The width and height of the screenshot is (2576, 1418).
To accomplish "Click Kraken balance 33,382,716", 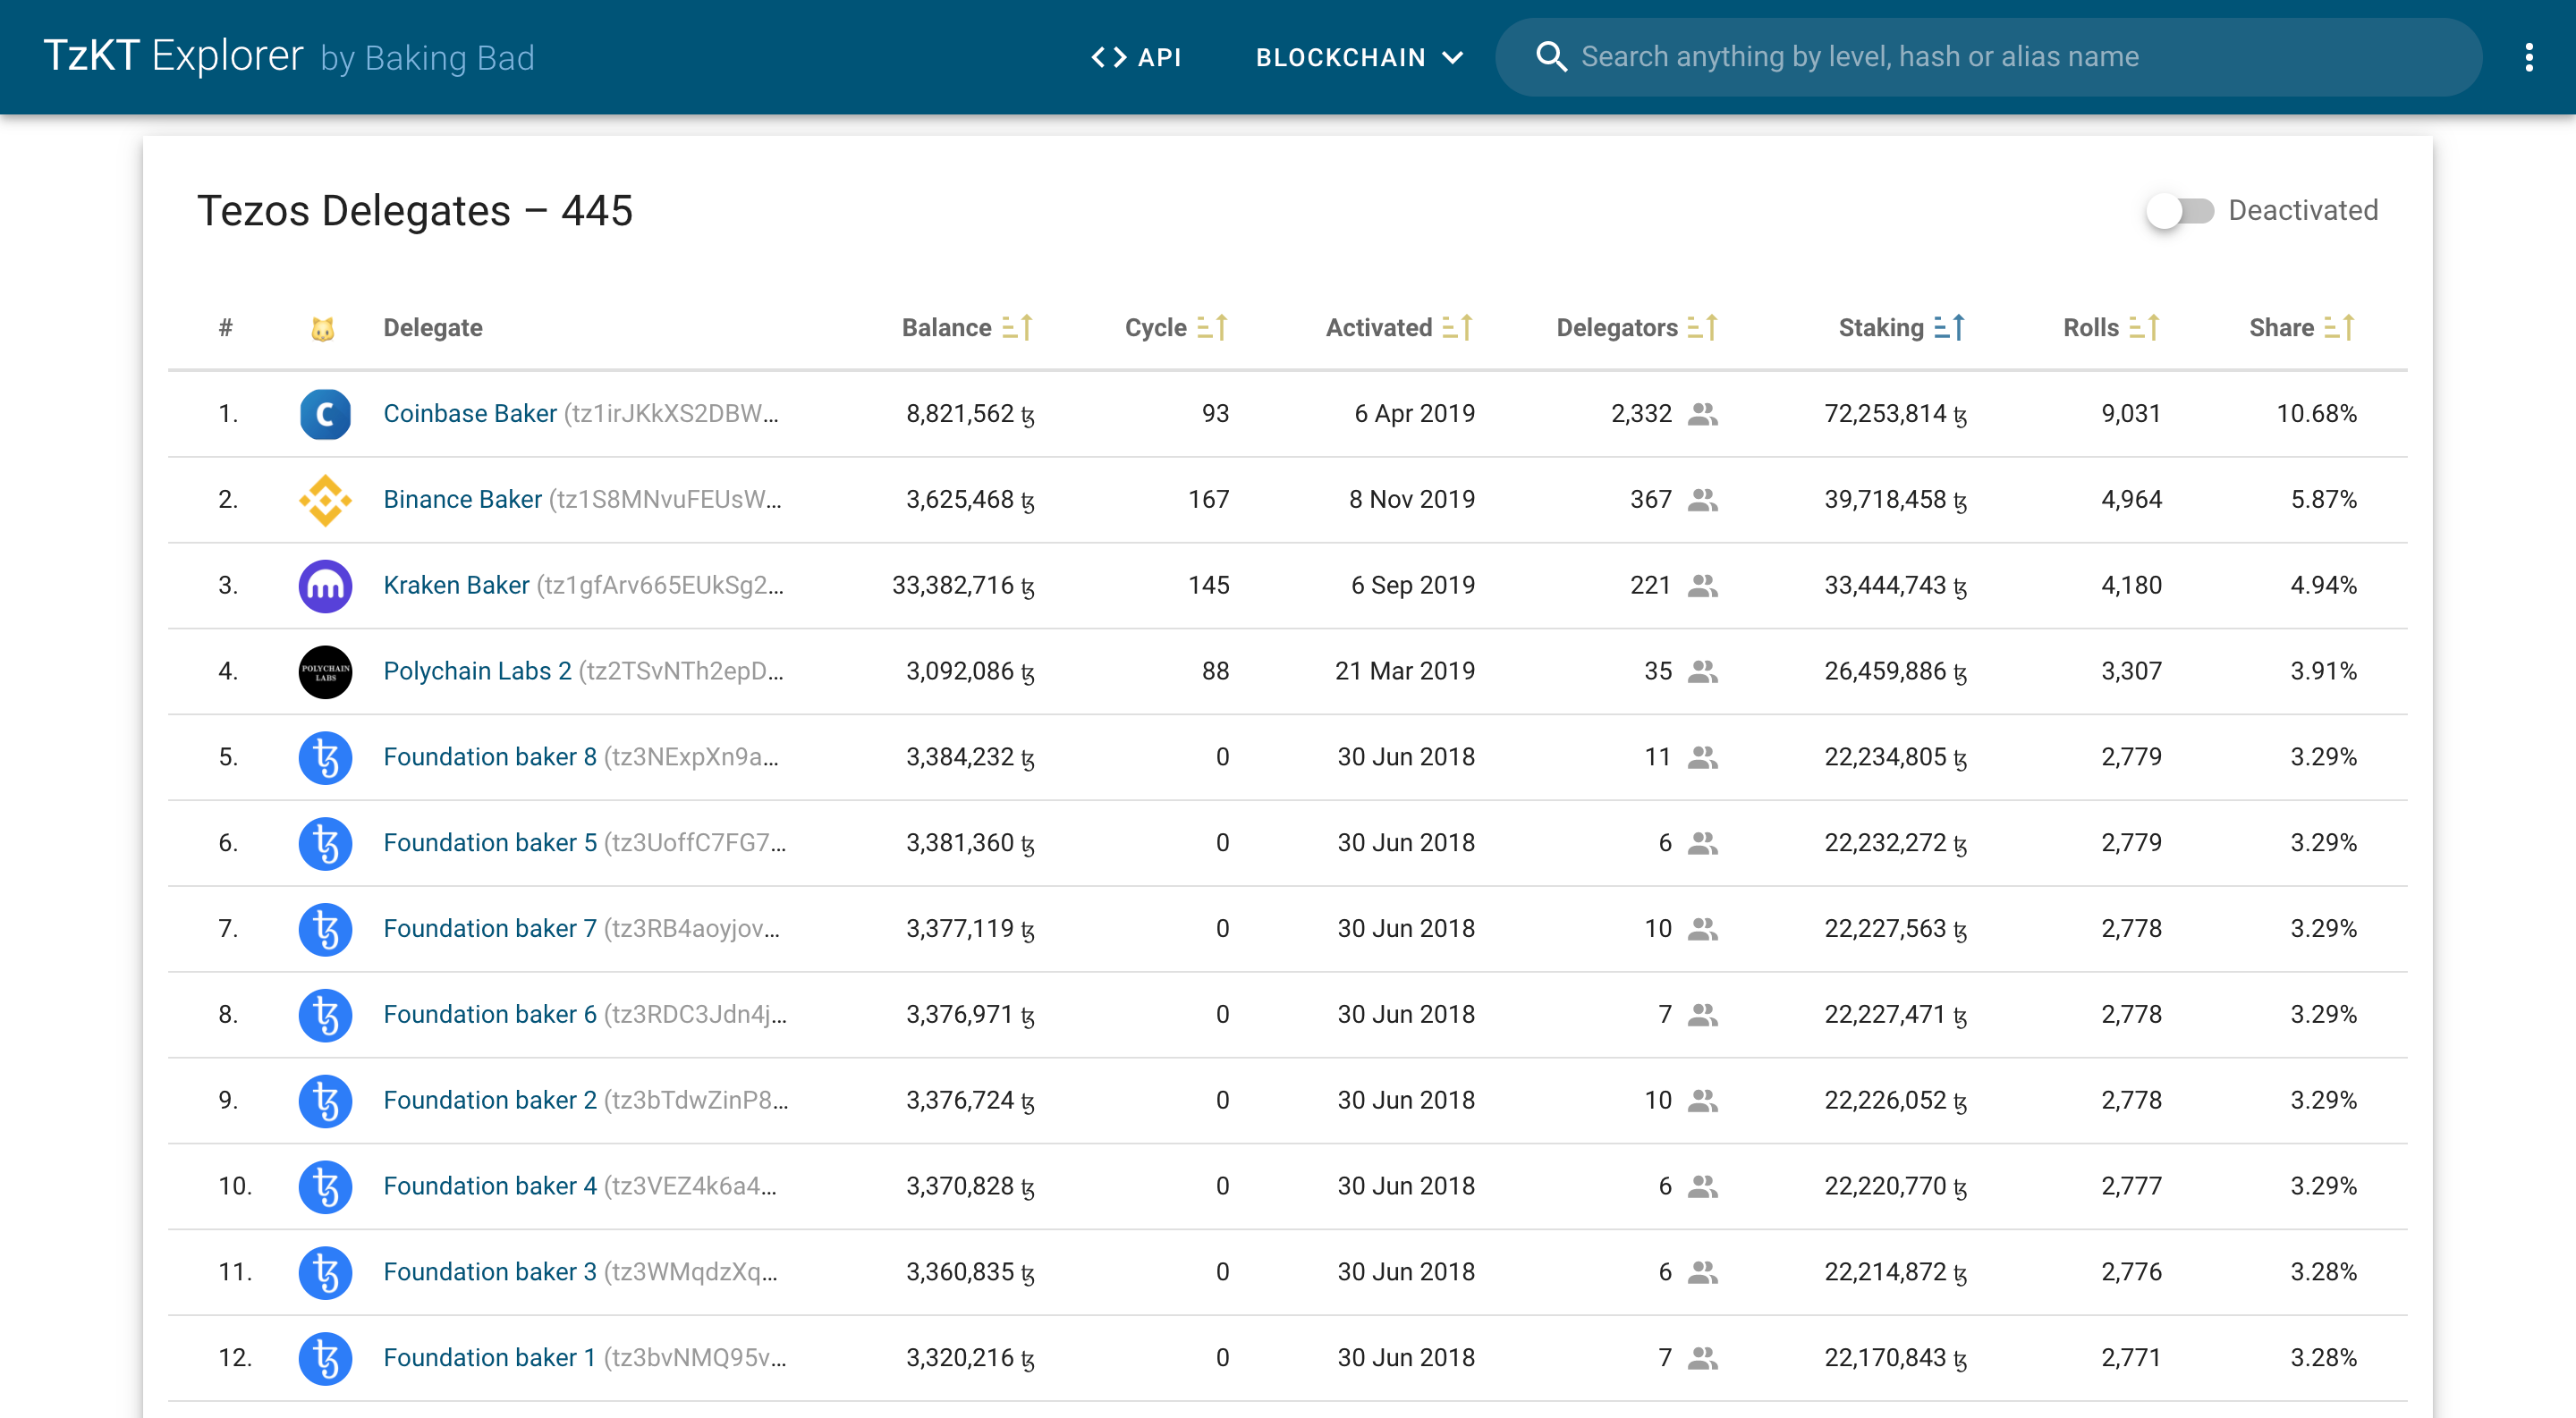I will click(x=962, y=586).
